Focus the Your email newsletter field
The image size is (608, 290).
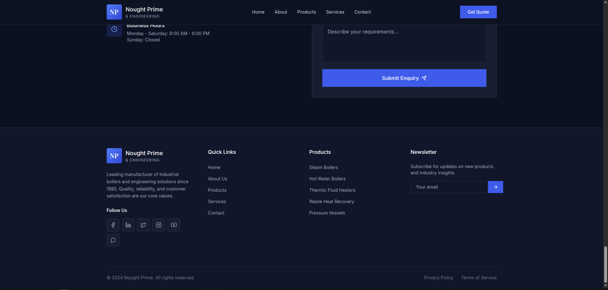pyautogui.click(x=449, y=187)
